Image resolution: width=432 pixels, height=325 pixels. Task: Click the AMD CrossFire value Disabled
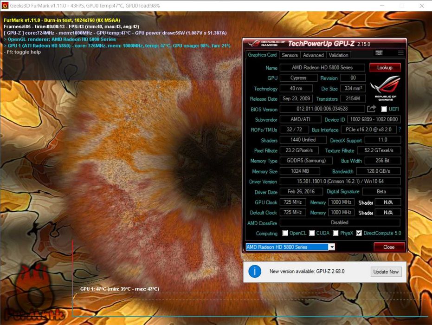(x=340, y=222)
